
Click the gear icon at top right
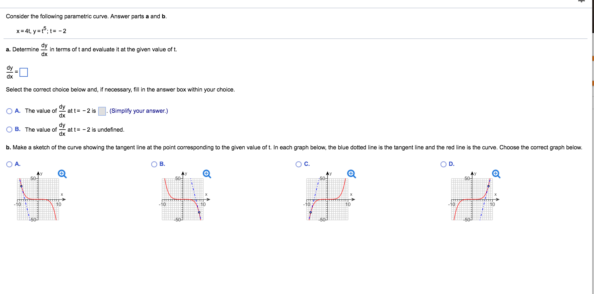pyautogui.click(x=581, y=1)
